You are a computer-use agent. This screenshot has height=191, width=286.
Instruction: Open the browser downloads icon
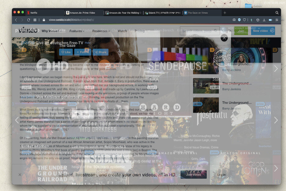coord(264,20)
